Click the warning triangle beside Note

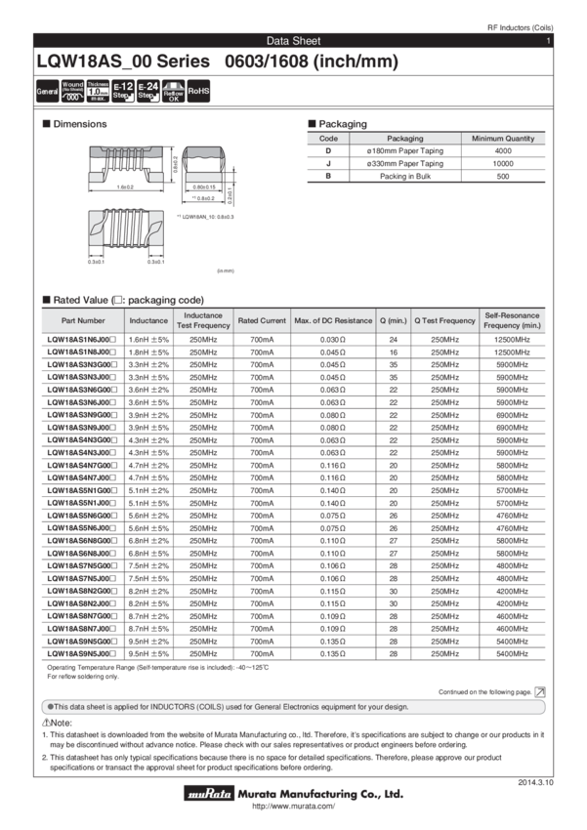click(46, 723)
